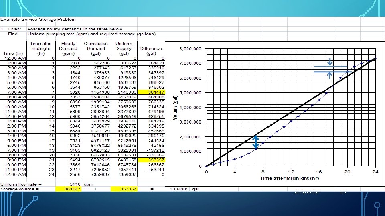The width and height of the screenshot is (385, 216).
Task: Click the 'Storage volume =' label
Action: coord(20,189)
